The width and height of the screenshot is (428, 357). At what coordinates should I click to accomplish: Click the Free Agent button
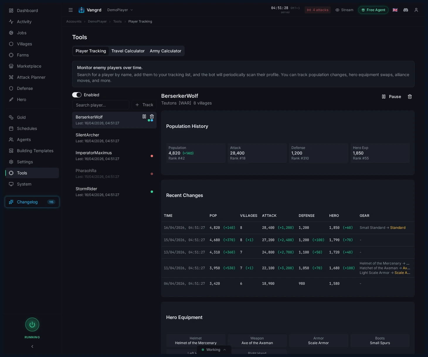[x=373, y=10]
